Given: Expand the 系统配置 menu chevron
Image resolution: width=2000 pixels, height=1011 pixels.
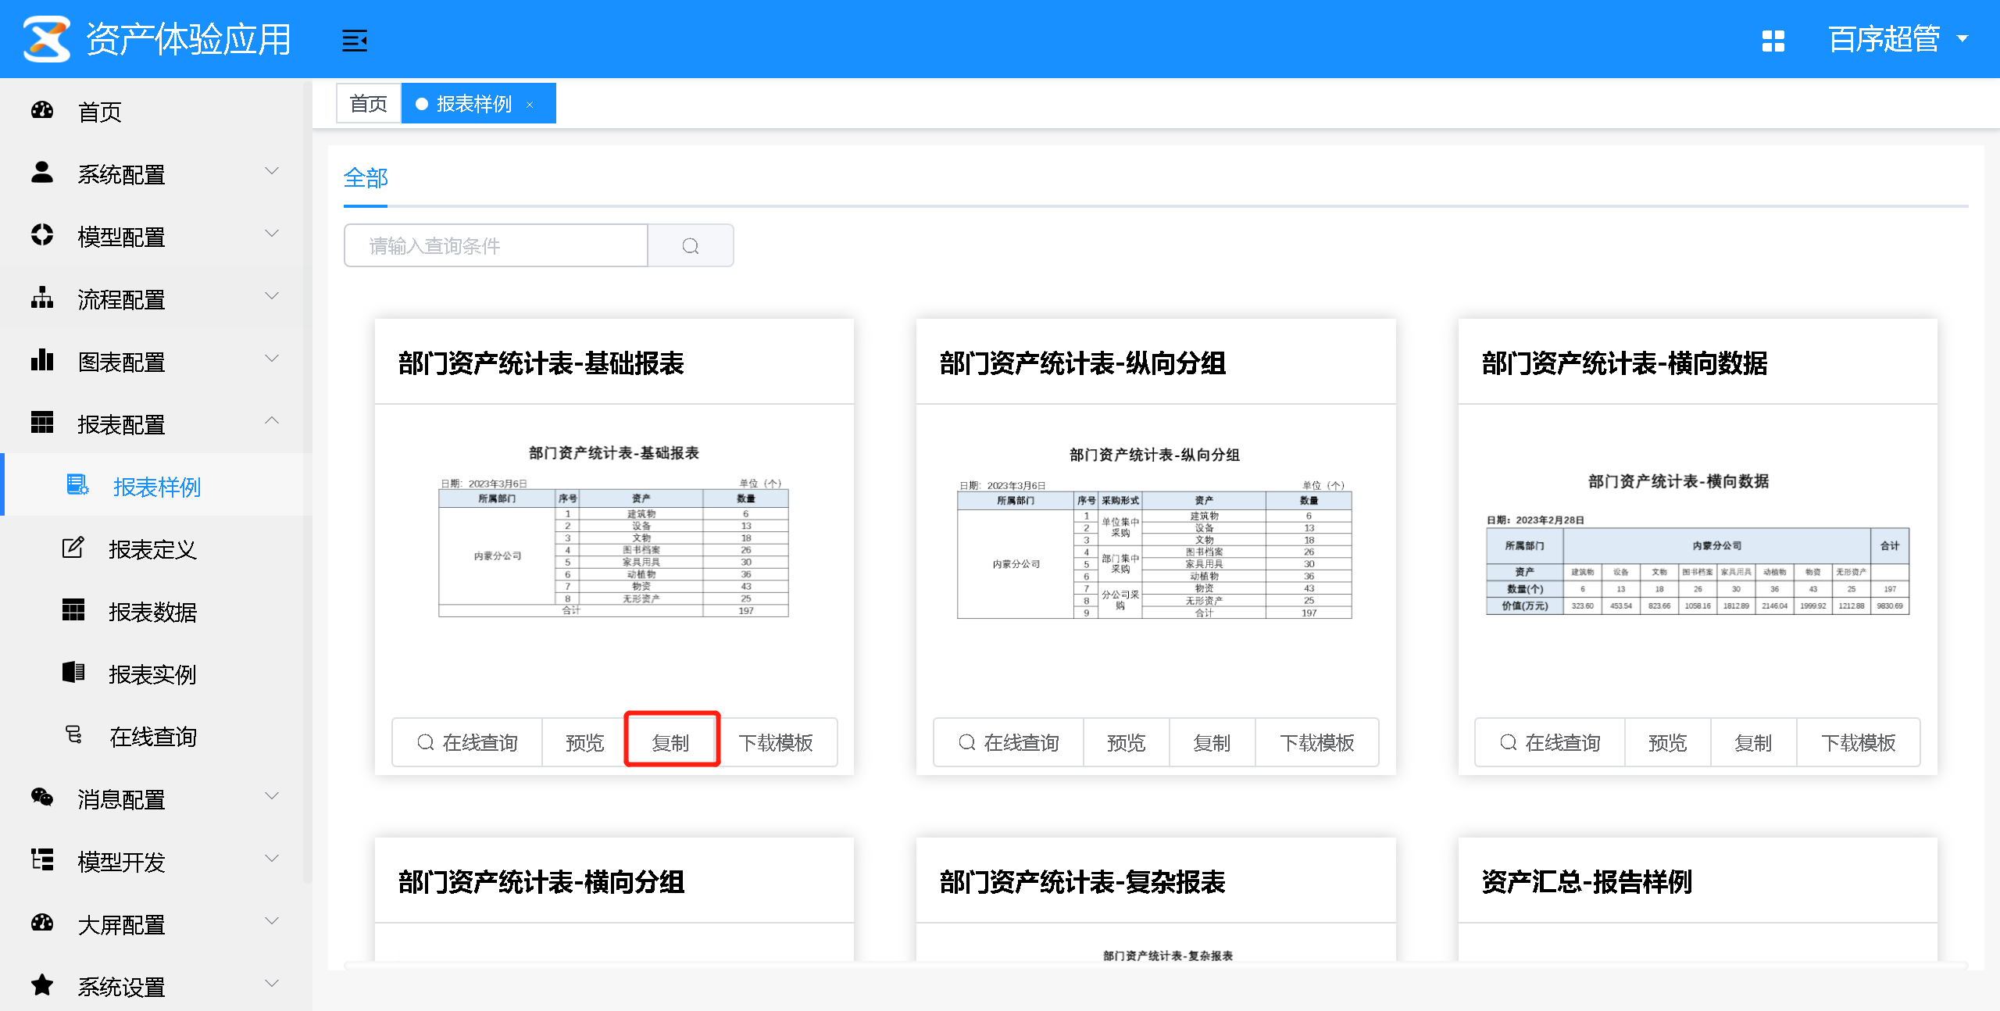Looking at the screenshot, I should (x=272, y=171).
